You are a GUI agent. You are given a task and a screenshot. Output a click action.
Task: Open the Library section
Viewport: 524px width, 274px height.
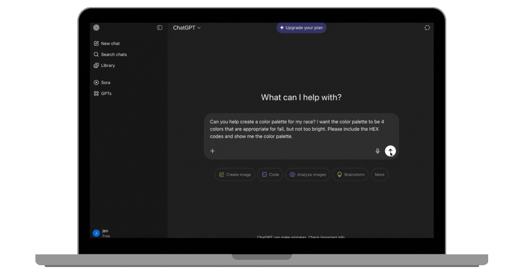pos(104,65)
